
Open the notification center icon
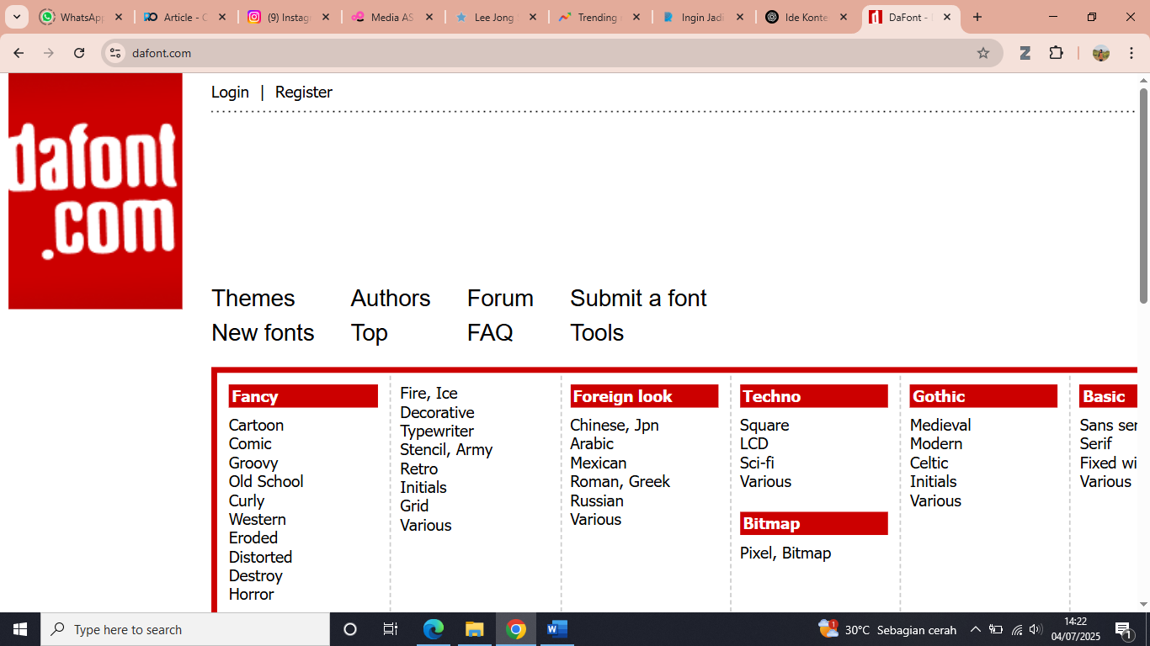(1122, 629)
